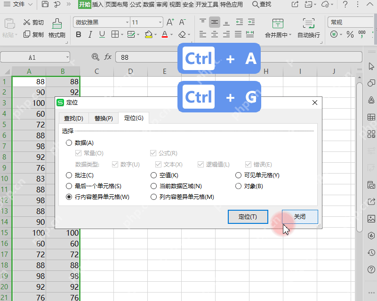This screenshot has height=301, width=377.
Task: Click the 关闭 button in dialog
Action: (x=300, y=217)
